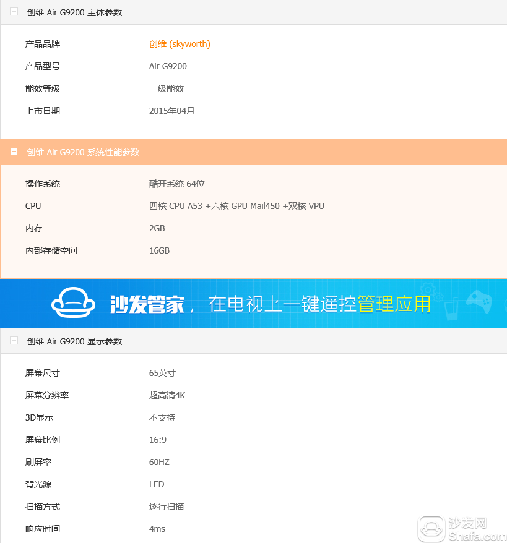The image size is (507, 543).
Task: Collapse the 主体参数 section minus icon
Action: pyautogui.click(x=14, y=12)
